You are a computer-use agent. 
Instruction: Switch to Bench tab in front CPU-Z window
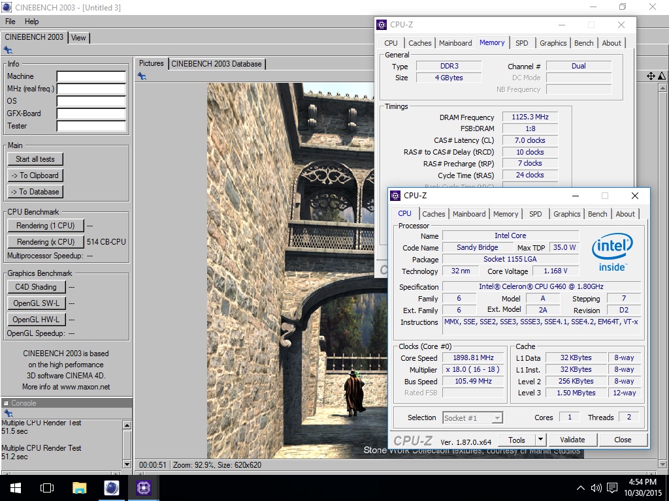(x=597, y=214)
